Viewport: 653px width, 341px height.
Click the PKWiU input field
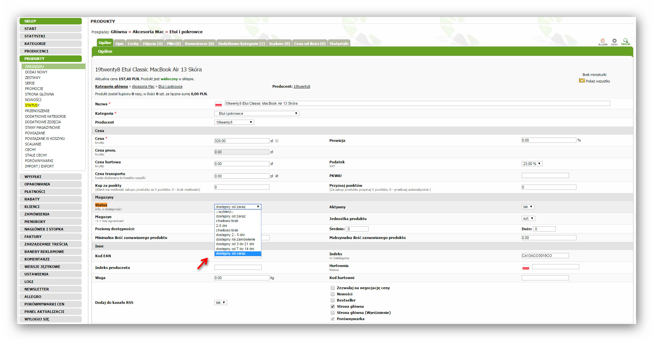545,175
